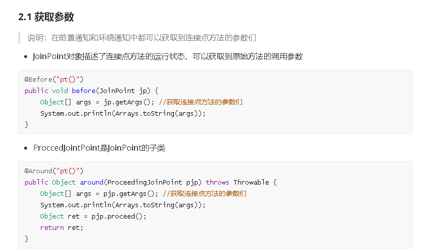This screenshot has width=448, height=251.
Task: Click the heading 2.1 获取参数
Action: (46, 17)
